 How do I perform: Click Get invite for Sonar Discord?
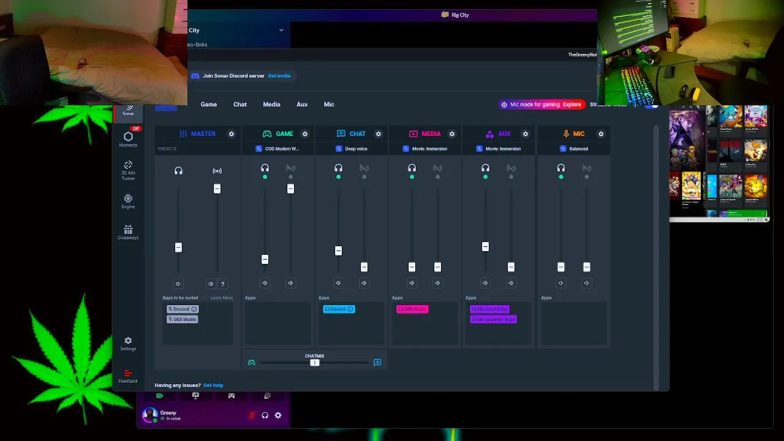pos(279,76)
